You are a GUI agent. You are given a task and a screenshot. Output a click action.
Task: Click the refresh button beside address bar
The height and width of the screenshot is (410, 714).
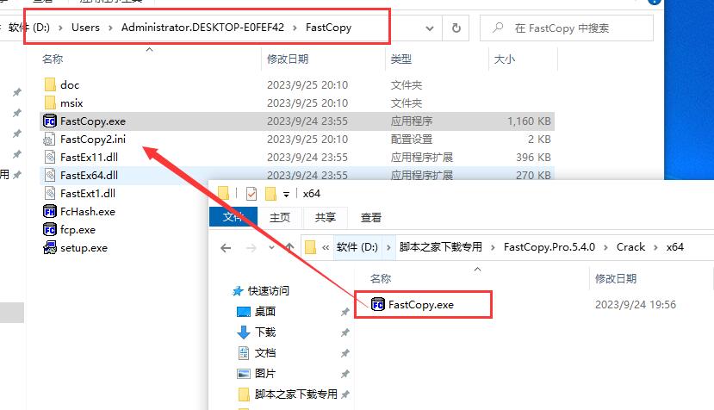click(456, 28)
